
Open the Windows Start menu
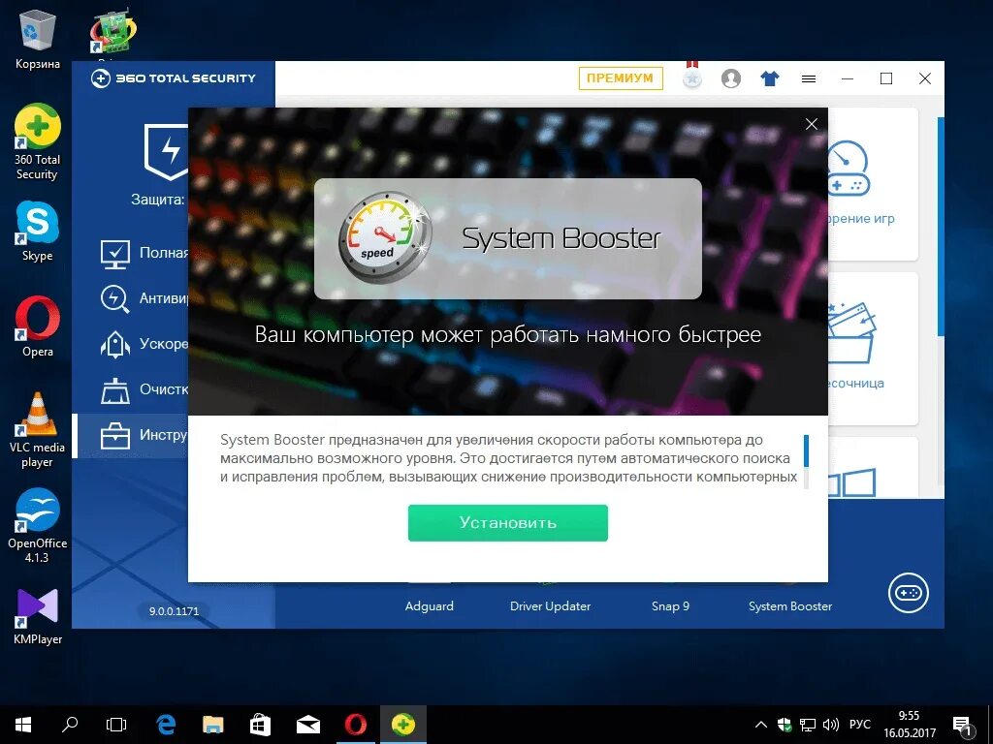[x=23, y=725]
